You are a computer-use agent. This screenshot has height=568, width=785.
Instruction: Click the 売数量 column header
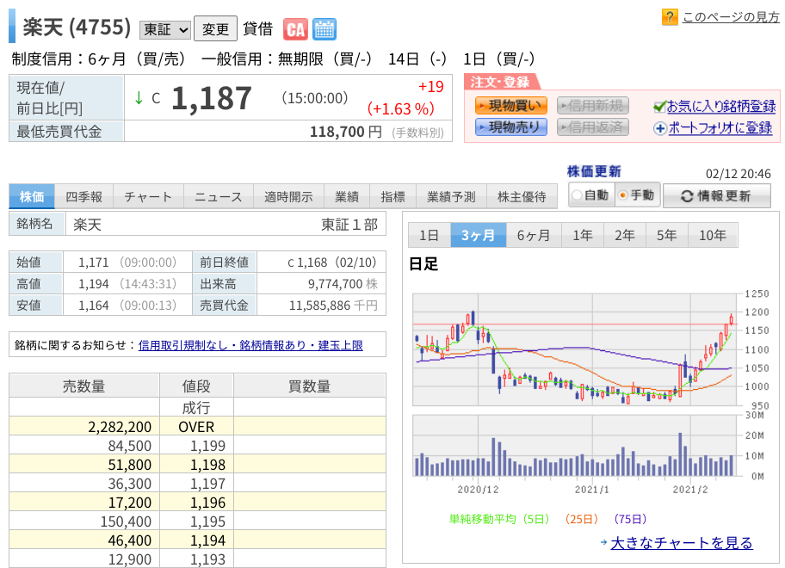(x=84, y=386)
